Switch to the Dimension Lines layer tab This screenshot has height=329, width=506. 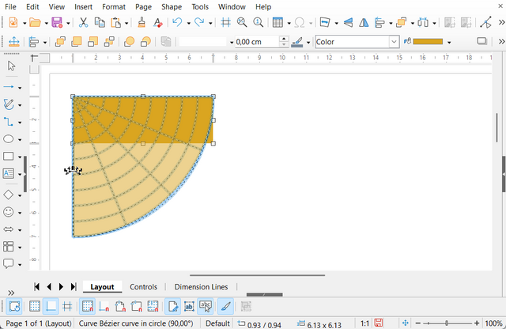(201, 287)
